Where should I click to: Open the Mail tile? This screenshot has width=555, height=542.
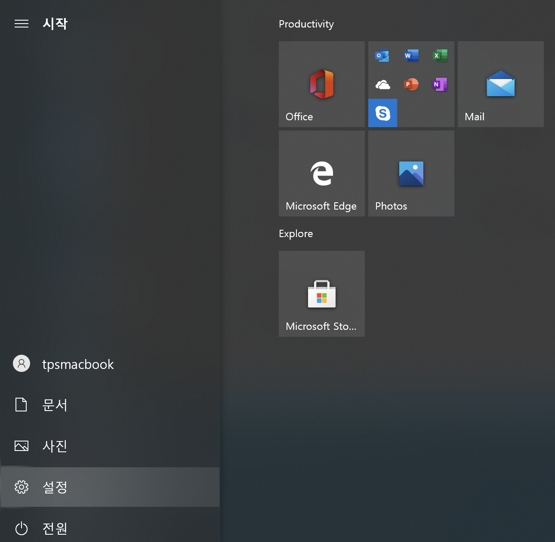click(x=501, y=84)
